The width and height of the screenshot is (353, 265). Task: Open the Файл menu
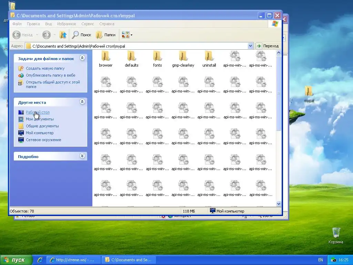click(17, 24)
